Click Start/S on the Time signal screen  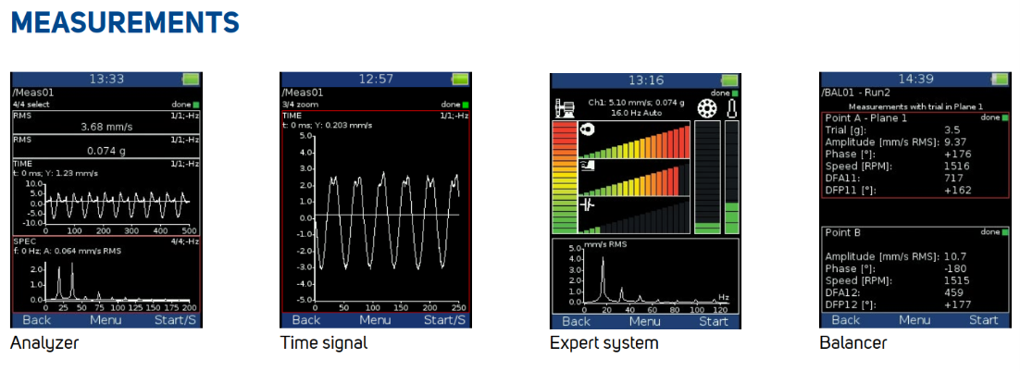pyautogui.click(x=444, y=320)
